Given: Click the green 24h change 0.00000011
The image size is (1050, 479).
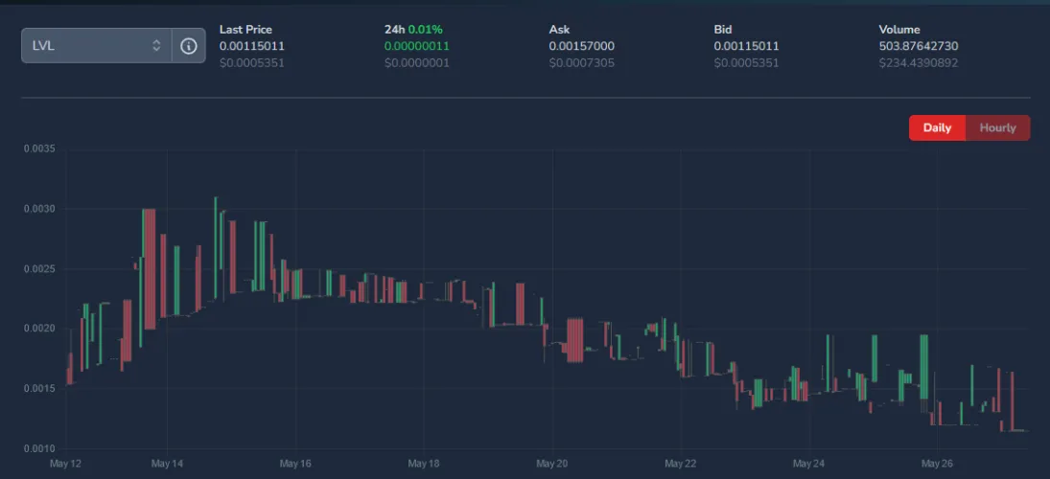Looking at the screenshot, I should (x=416, y=46).
